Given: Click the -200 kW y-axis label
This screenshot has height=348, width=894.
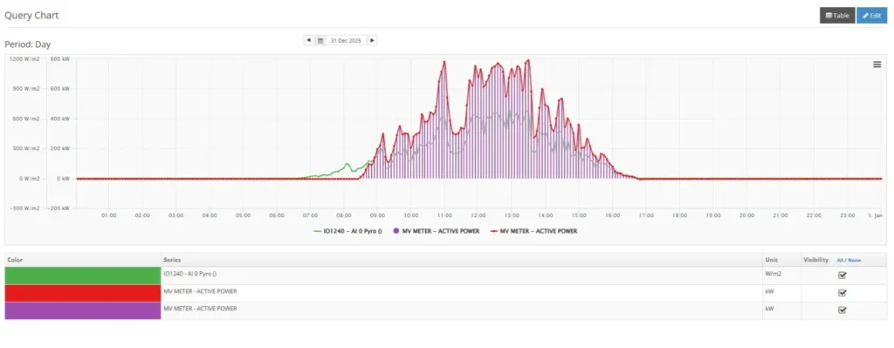Looking at the screenshot, I should [58, 208].
